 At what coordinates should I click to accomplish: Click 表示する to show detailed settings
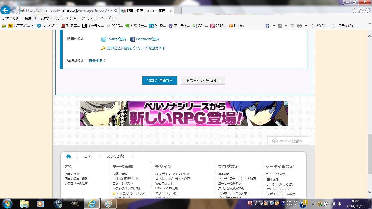(x=96, y=61)
